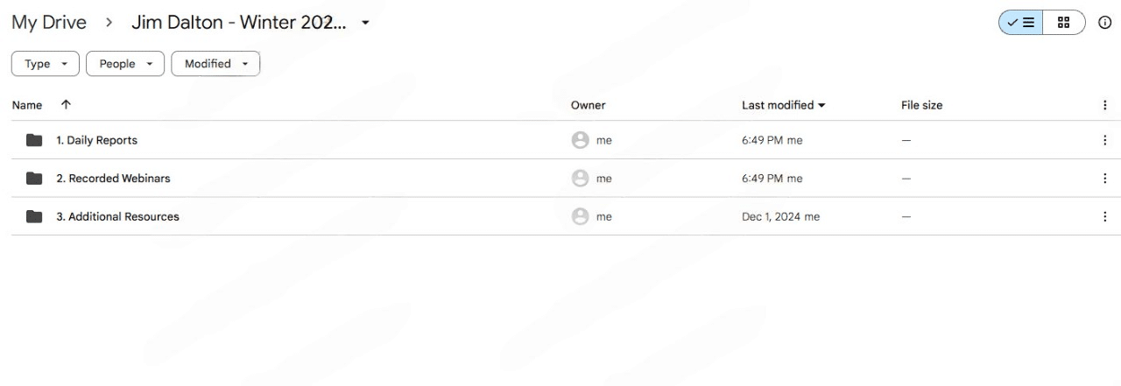Select the 3. Additional Resources folder name
The height and width of the screenshot is (386, 1121).
[117, 217]
